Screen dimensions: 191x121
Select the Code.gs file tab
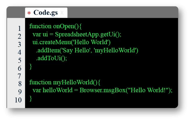point(45,13)
